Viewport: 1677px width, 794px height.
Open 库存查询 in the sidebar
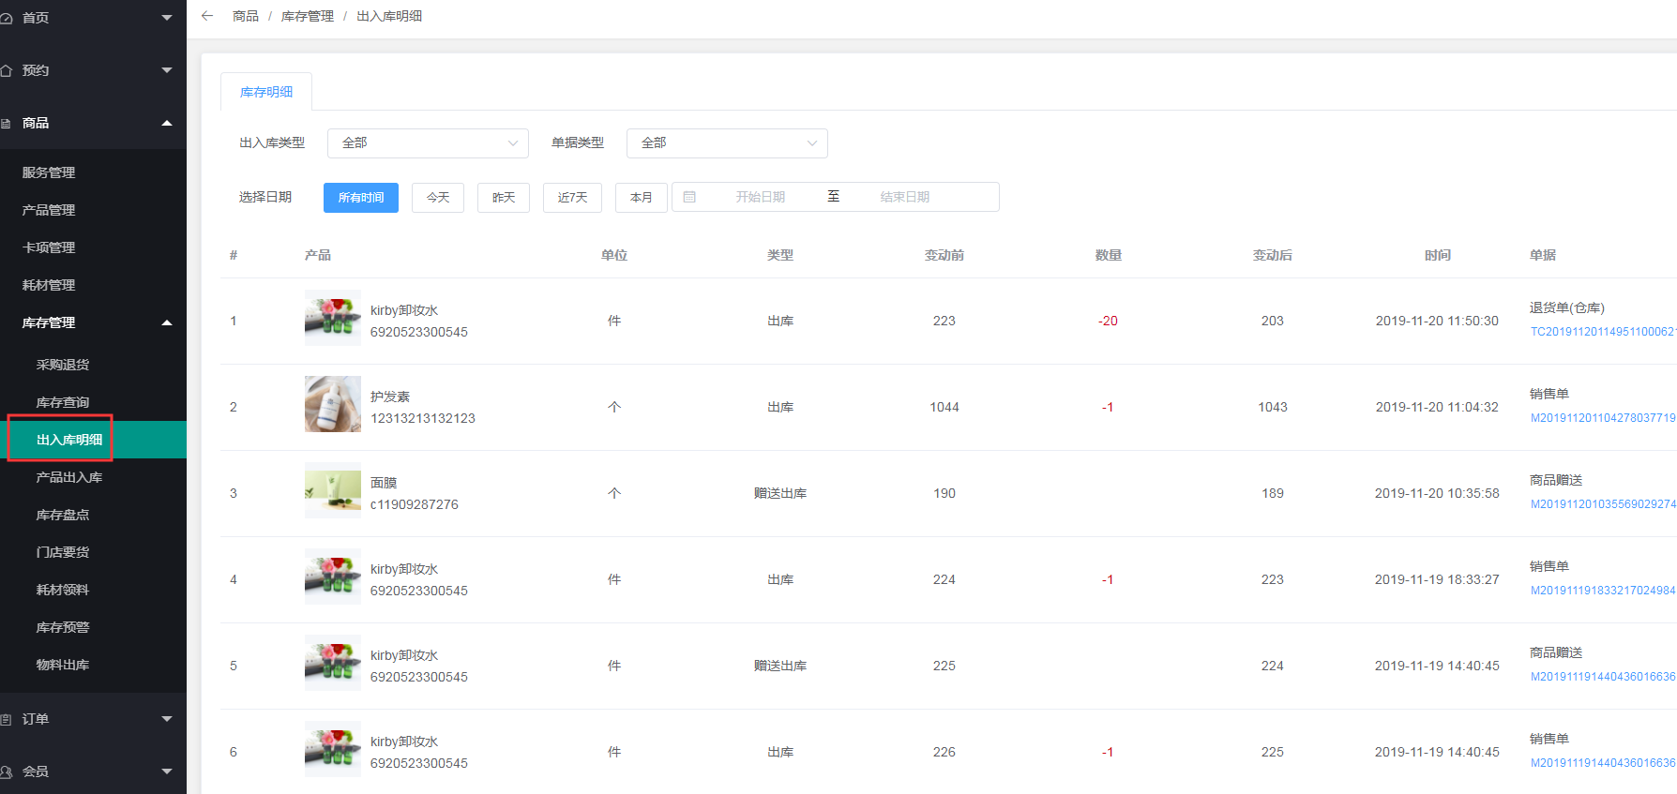point(63,402)
